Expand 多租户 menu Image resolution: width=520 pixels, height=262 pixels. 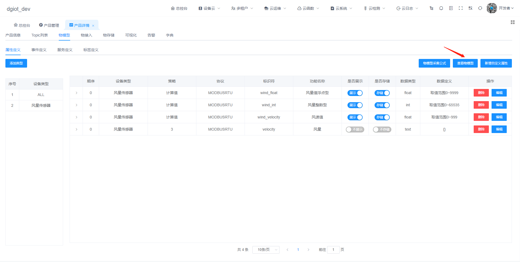click(242, 8)
